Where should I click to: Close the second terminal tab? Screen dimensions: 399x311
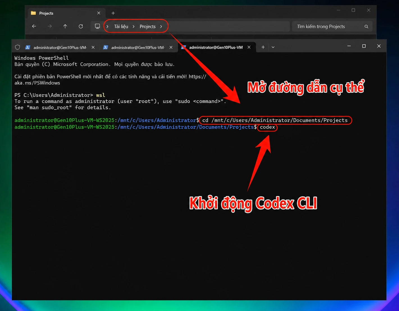tap(171, 47)
